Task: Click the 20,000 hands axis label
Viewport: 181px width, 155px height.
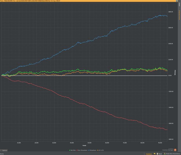Action: [x=37, y=143]
